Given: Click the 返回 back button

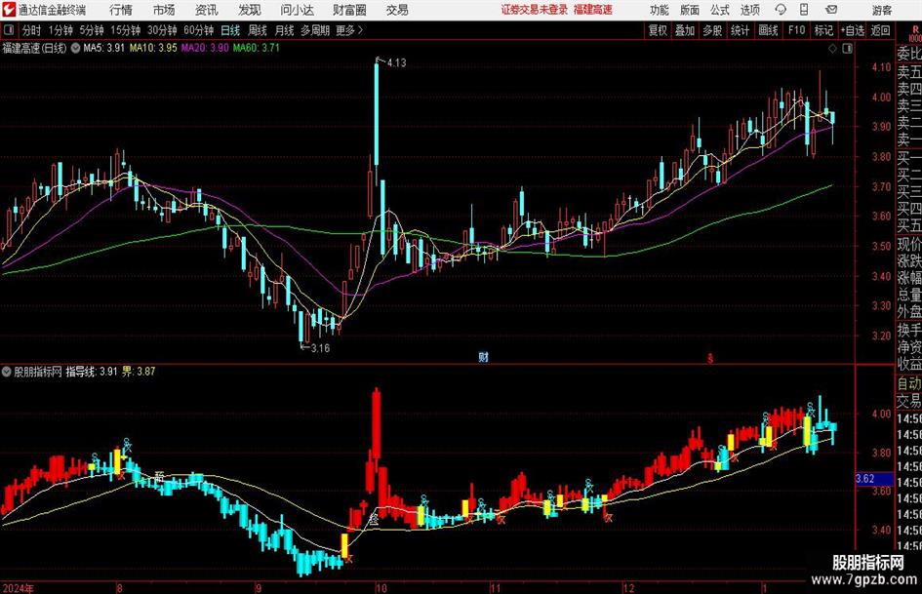Looking at the screenshot, I should click(x=880, y=30).
